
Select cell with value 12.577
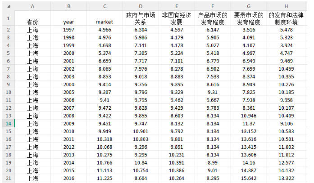tap(287, 163)
